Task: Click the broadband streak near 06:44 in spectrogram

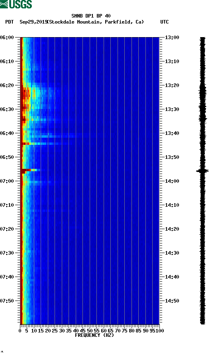Action: (45, 144)
